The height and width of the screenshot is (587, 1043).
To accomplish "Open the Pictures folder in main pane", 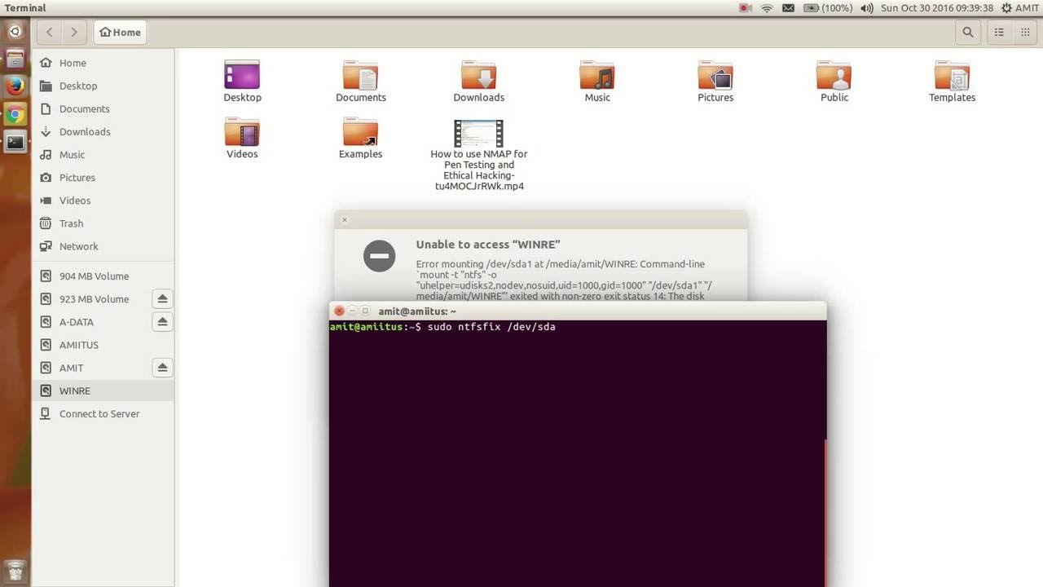I will click(x=715, y=77).
